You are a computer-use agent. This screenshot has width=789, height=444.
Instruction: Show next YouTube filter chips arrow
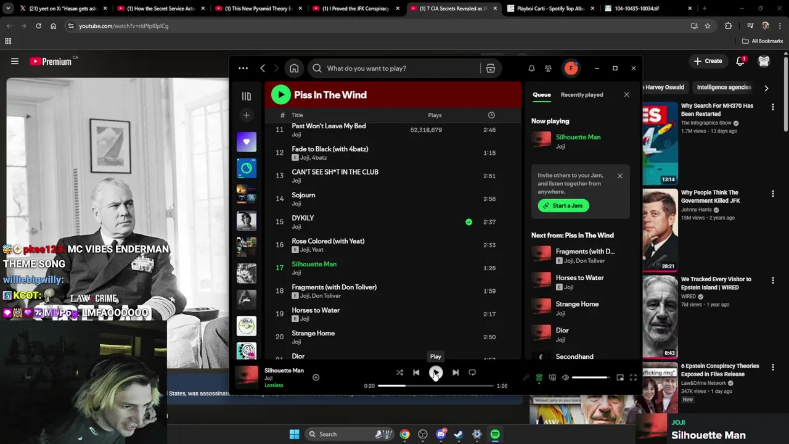[766, 88]
